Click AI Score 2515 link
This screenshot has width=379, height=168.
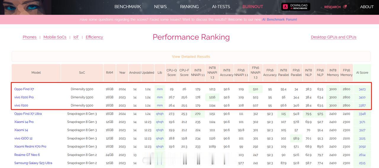(362, 163)
